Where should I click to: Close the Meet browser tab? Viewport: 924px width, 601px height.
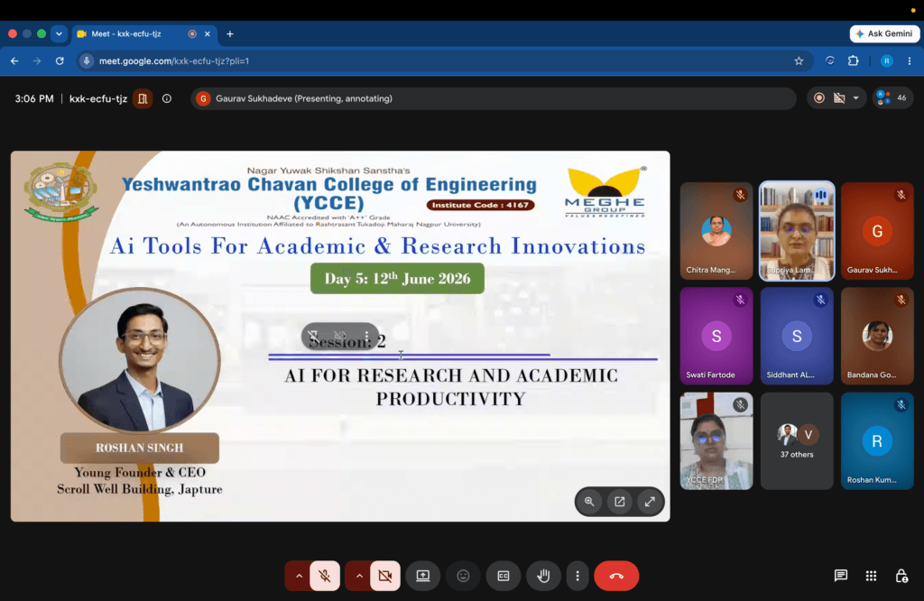click(208, 34)
